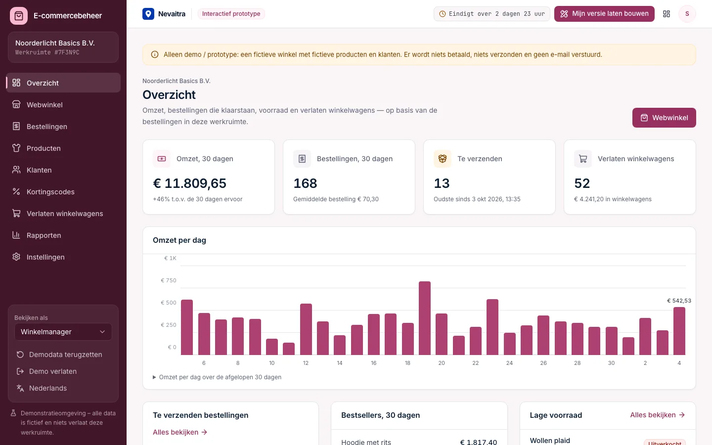The image size is (712, 445).
Task: Expand Omzet per dag over de afgelopen 30 dagen
Action: pyautogui.click(x=217, y=377)
